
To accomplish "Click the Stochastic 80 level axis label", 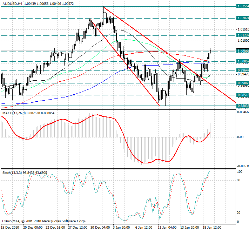I will [x=238, y=180].
